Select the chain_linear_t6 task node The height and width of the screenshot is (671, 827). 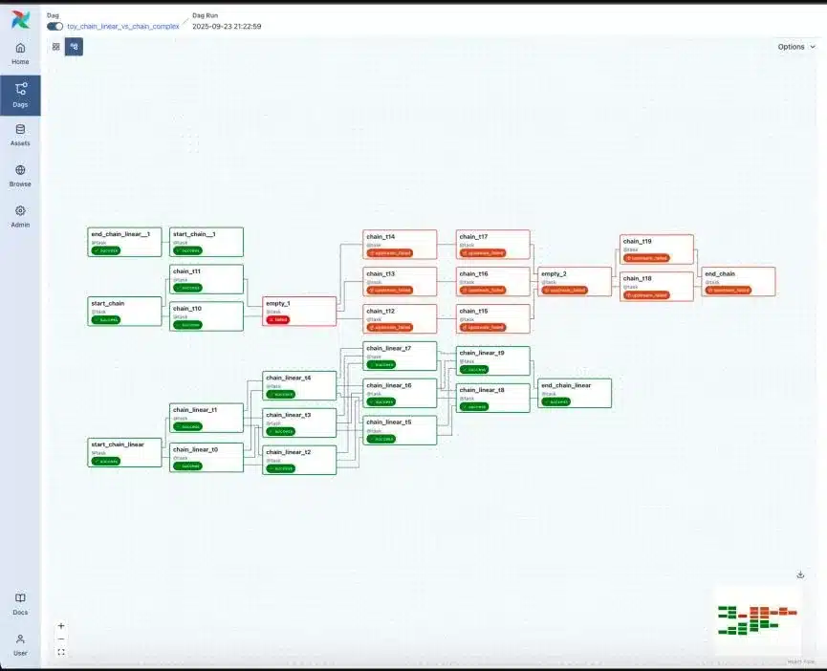(x=400, y=393)
